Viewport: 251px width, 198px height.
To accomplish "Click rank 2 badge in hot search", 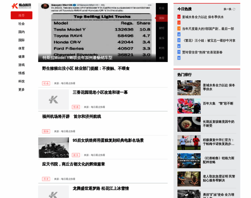I will point(179,23).
